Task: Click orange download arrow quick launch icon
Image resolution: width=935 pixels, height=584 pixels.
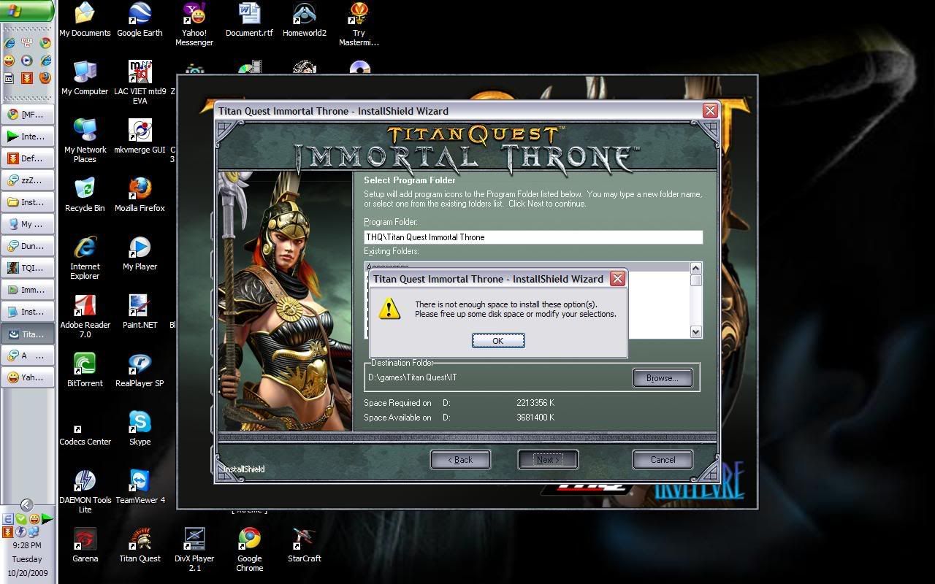Action: pyautogui.click(x=27, y=77)
